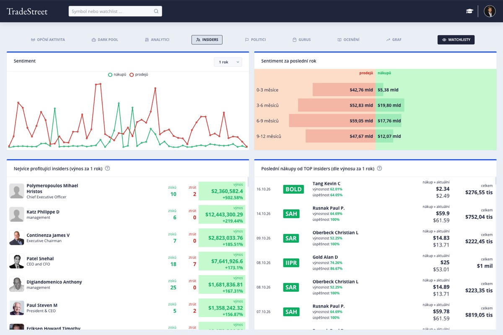Open Continenza James V profile
This screenshot has height=335, width=503.
(x=48, y=235)
